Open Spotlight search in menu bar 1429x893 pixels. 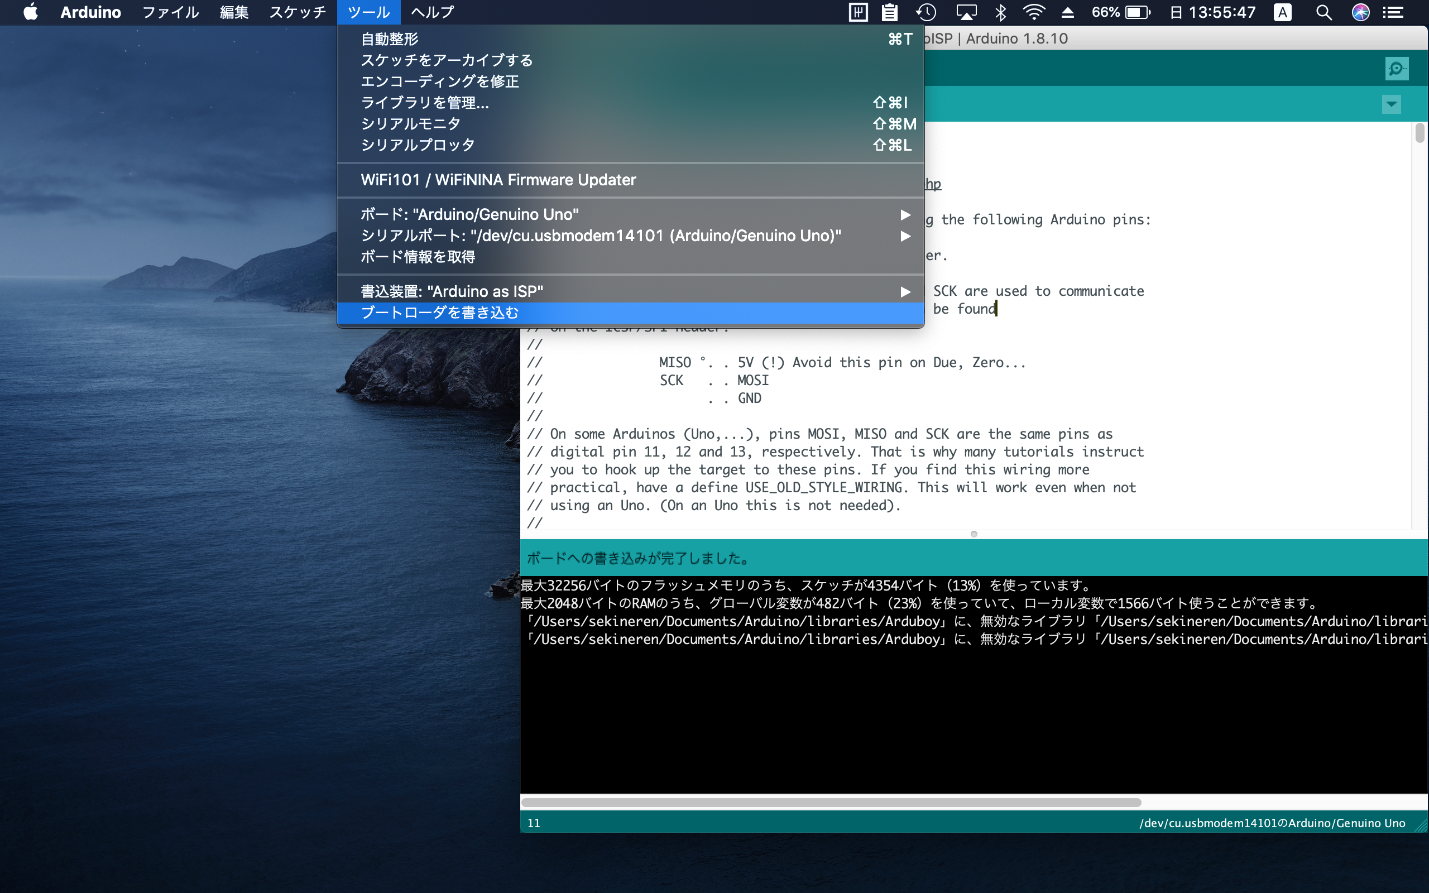[1323, 12]
